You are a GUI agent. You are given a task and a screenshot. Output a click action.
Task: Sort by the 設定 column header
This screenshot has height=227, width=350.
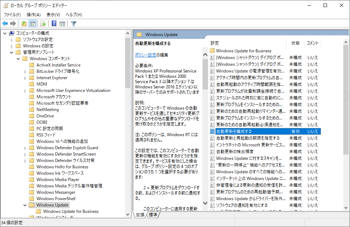[248, 43]
